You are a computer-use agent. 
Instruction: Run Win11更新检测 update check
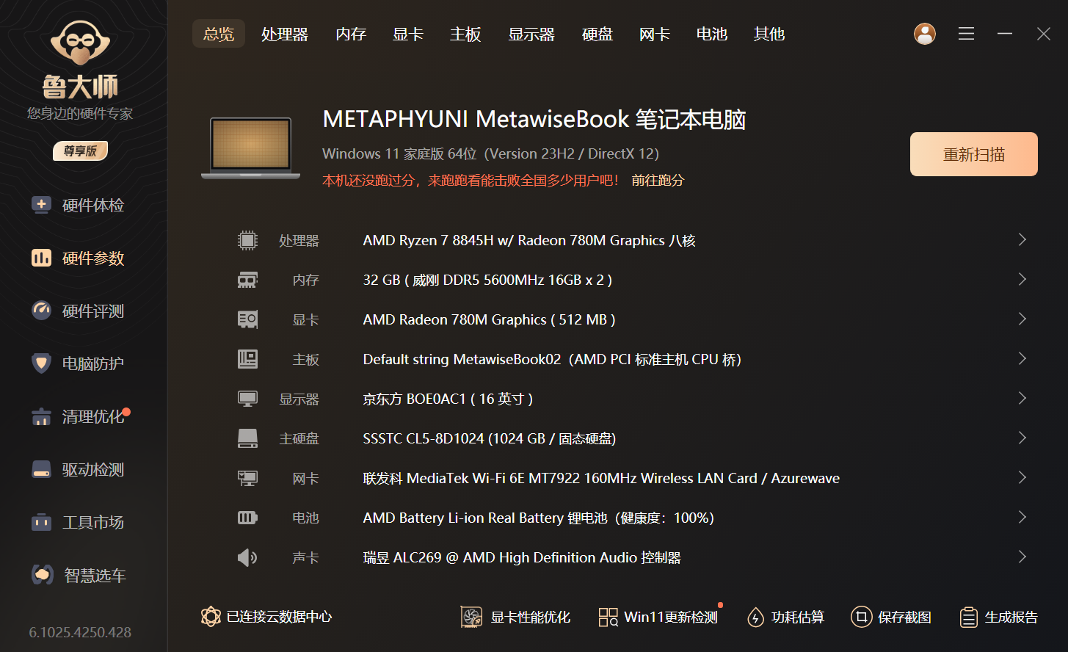click(658, 617)
